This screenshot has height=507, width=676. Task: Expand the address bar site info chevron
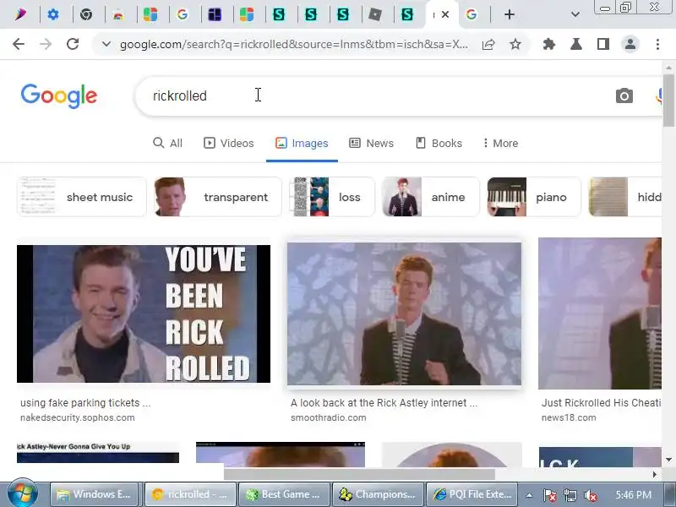pos(106,44)
